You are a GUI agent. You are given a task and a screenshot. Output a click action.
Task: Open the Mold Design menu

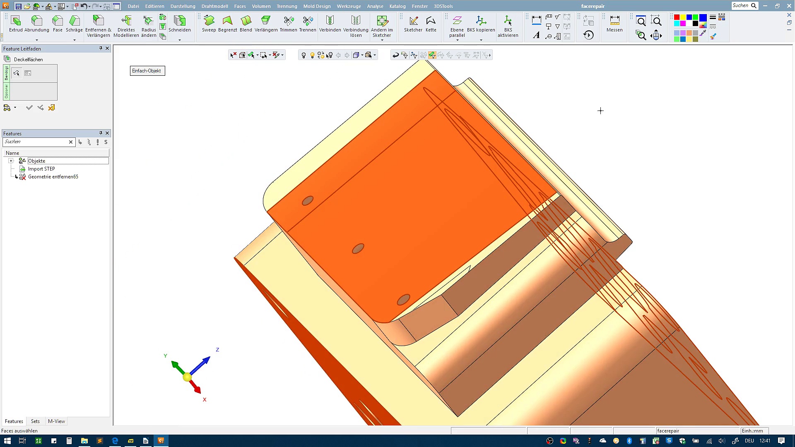coord(317,6)
